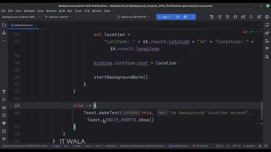
Task: Start debugging the app
Action: coord(185,17)
